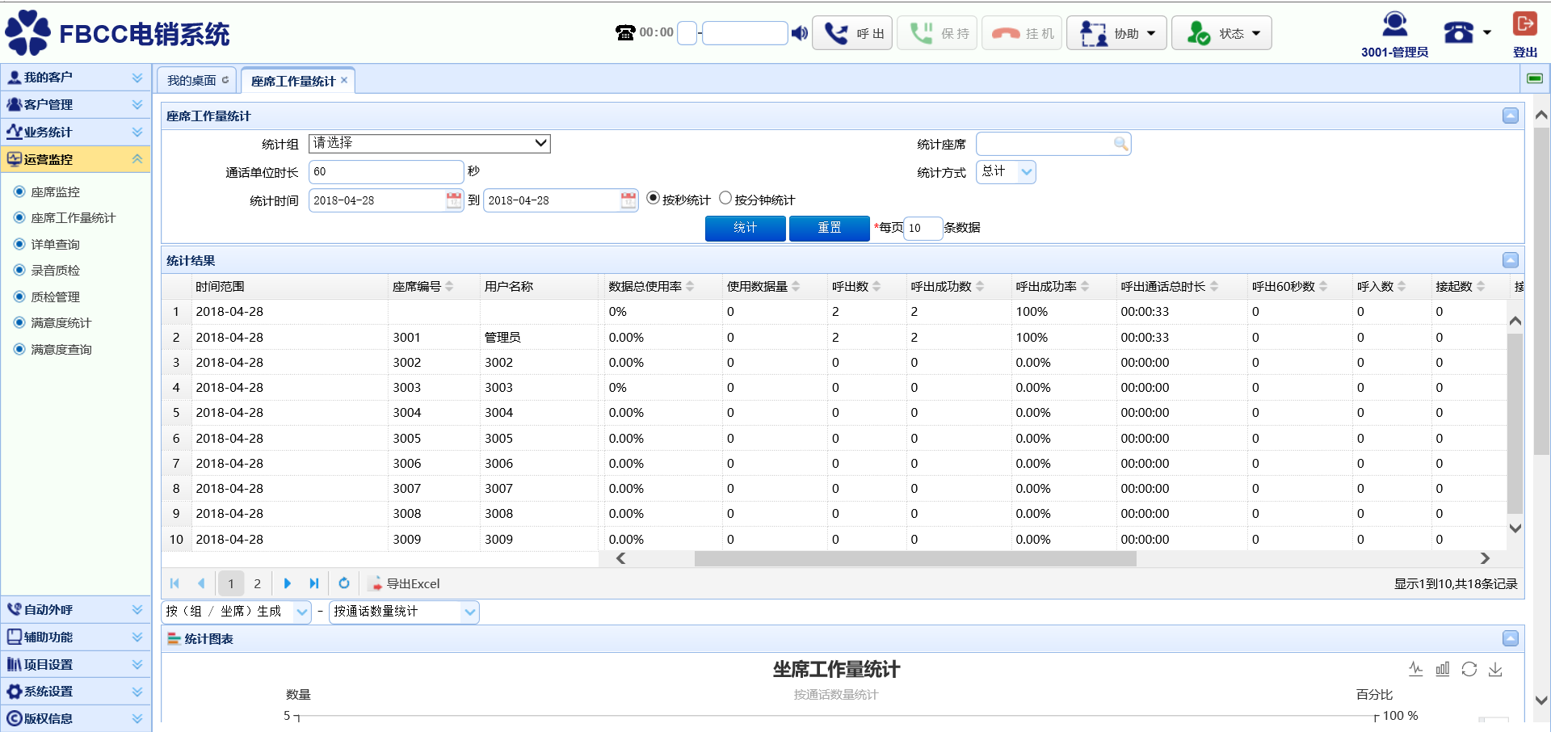Image resolution: width=1551 pixels, height=732 pixels.
Task: Collapse the 运营监控 sidebar section
Action: pos(75,159)
